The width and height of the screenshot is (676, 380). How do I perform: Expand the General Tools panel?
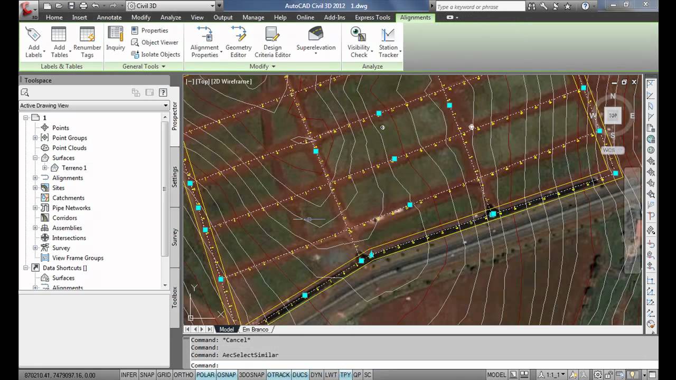tap(144, 66)
